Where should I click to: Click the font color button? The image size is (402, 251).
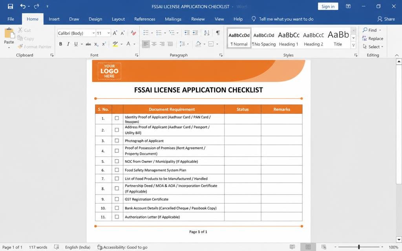pyautogui.click(x=128, y=44)
